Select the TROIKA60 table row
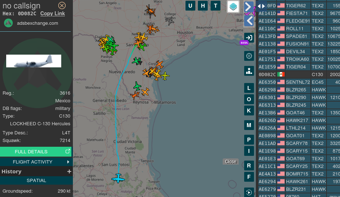The width and height of the screenshot is (340, 197). coord(299,59)
